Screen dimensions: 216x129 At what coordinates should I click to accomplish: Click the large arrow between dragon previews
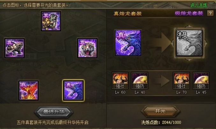[161, 43]
